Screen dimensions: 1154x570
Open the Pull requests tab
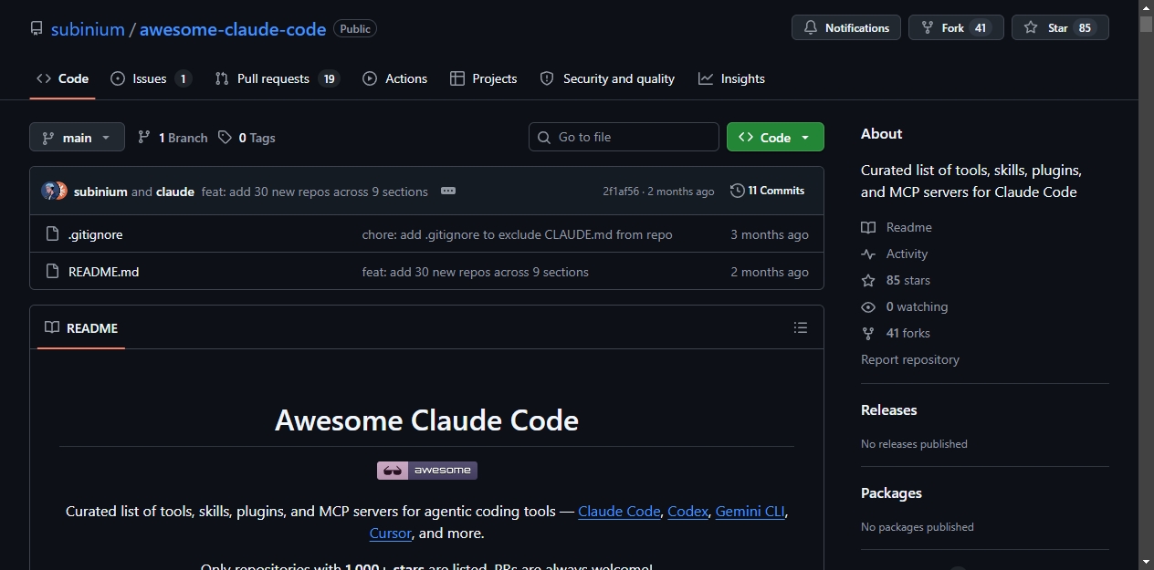(x=277, y=78)
